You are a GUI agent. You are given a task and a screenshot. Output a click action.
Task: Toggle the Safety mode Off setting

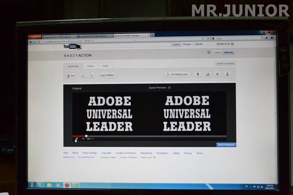tap(148, 157)
